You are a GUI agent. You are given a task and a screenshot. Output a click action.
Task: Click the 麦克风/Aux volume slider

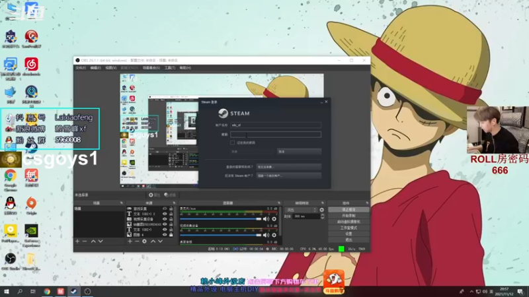(221, 219)
